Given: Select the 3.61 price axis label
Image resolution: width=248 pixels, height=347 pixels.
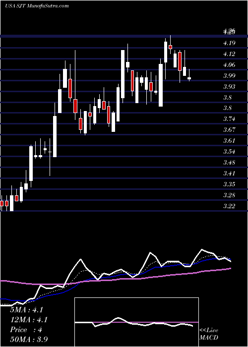Looking at the screenshot, I should pos(229,141).
